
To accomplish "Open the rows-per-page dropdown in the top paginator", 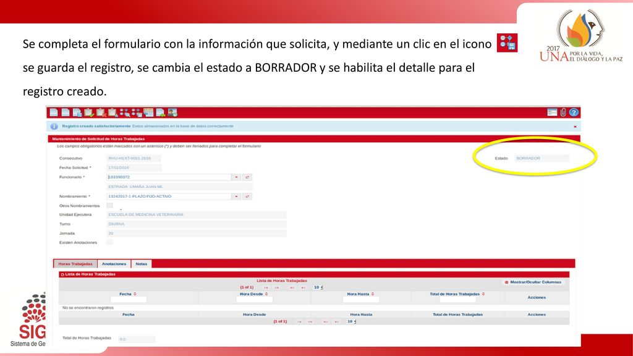I will 318,287.
